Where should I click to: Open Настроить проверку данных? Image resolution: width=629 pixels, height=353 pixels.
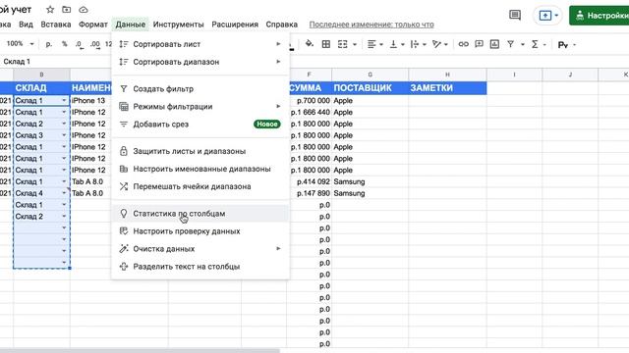pos(200,231)
